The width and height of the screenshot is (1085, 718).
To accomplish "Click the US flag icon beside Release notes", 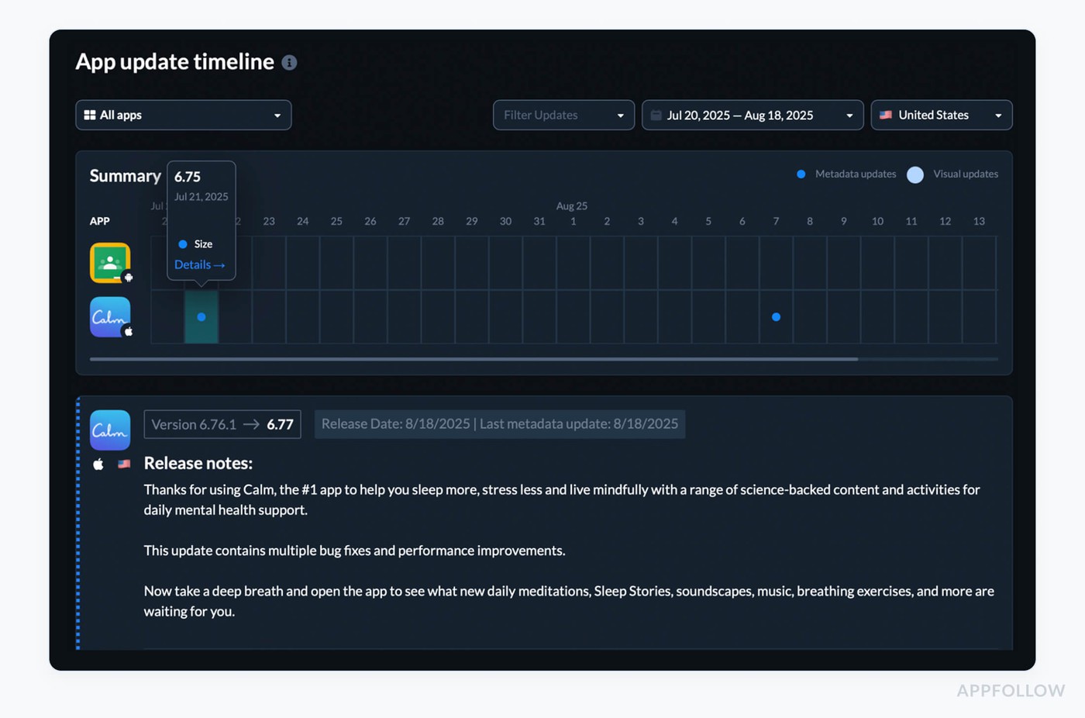I will point(124,464).
